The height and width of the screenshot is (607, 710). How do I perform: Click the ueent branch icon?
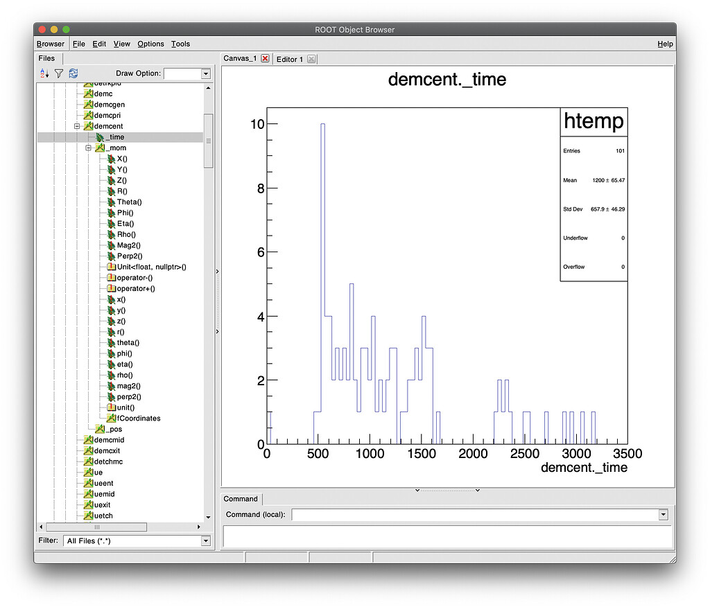89,484
